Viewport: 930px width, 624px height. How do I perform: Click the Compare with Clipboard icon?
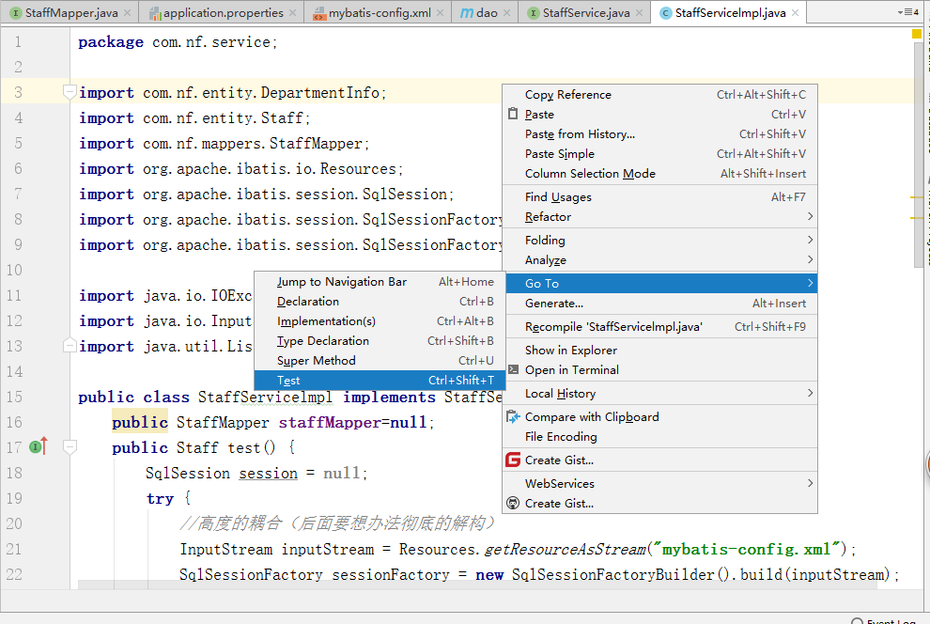[513, 416]
